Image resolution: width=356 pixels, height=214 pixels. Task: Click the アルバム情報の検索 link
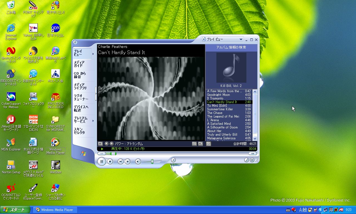click(231, 47)
